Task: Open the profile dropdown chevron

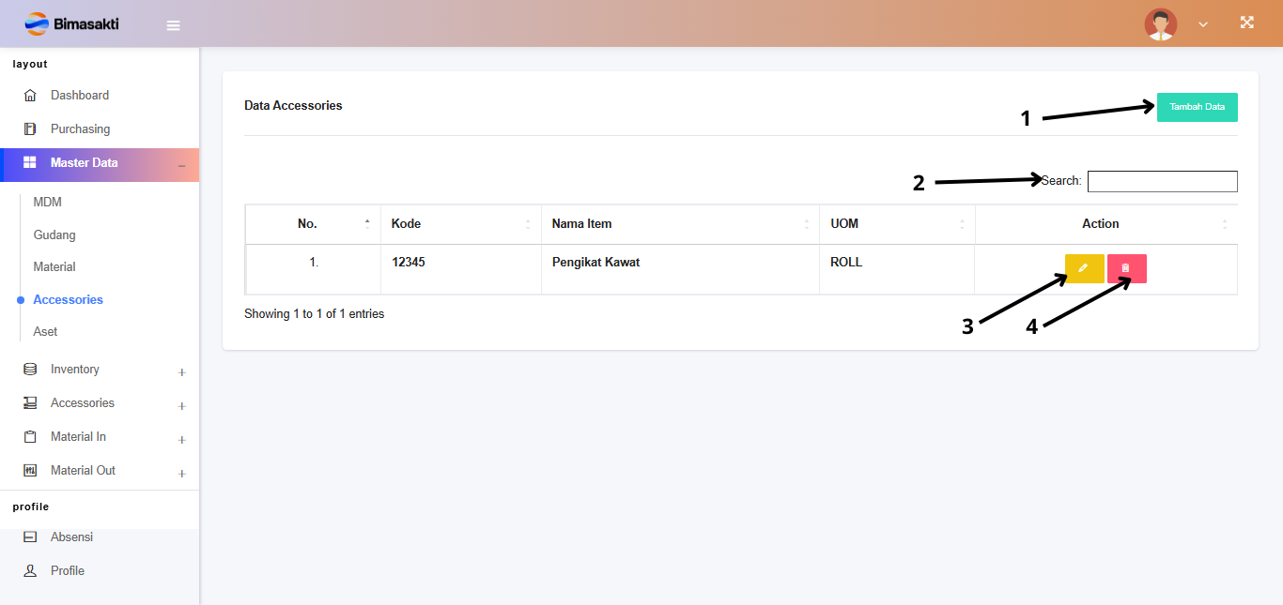Action: pyautogui.click(x=1203, y=24)
